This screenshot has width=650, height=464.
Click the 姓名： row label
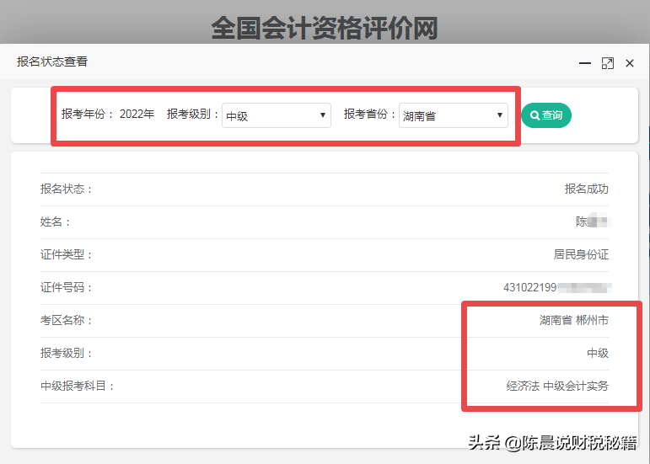[55, 221]
